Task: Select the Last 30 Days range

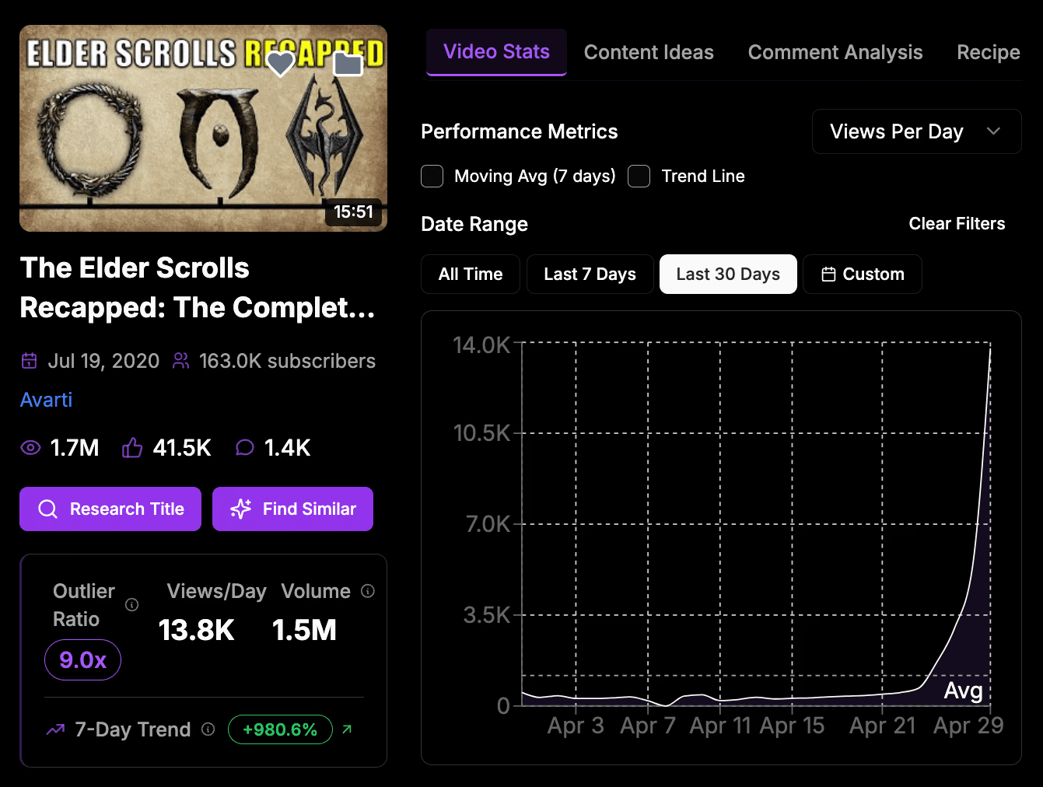Action: (x=728, y=275)
